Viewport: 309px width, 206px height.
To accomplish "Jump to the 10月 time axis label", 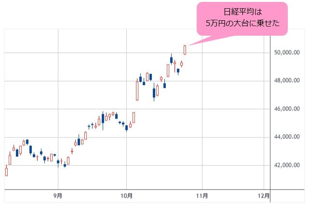I will coord(126,196).
